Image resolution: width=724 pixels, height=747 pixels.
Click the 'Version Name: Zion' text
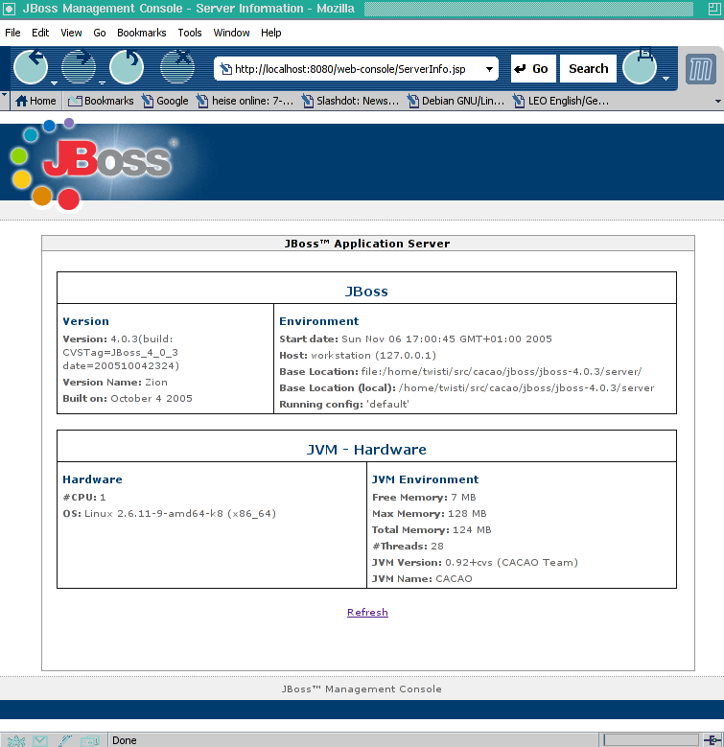pos(115,382)
